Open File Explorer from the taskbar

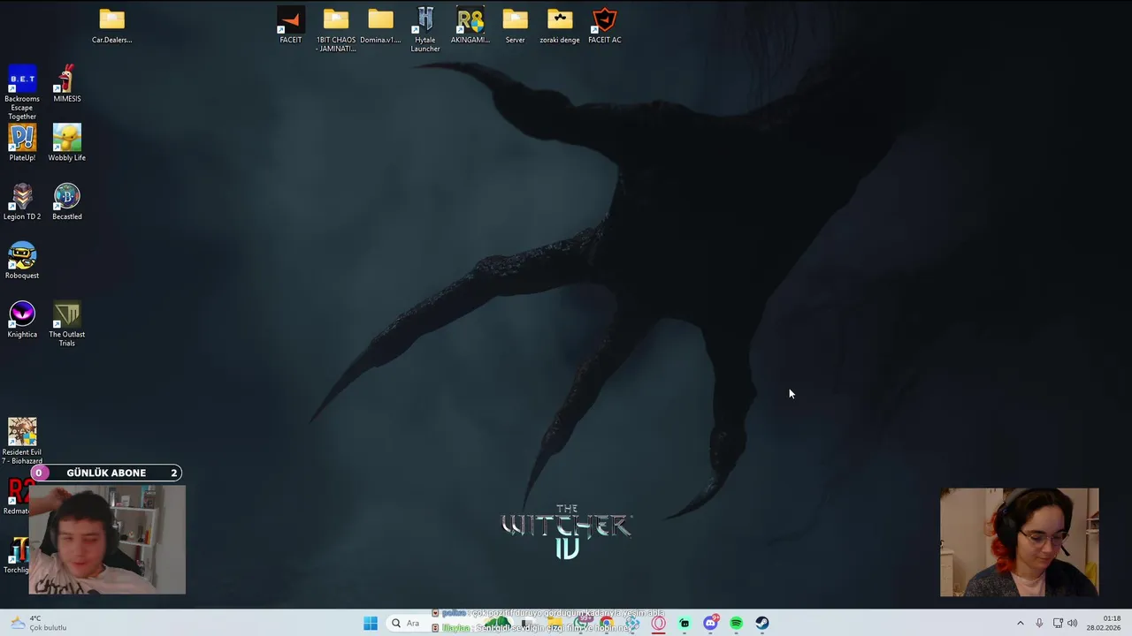(555, 624)
